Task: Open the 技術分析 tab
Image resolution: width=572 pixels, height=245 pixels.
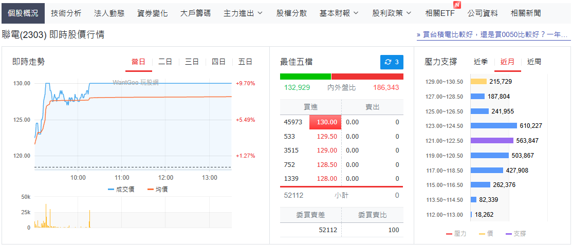Action: coord(66,13)
